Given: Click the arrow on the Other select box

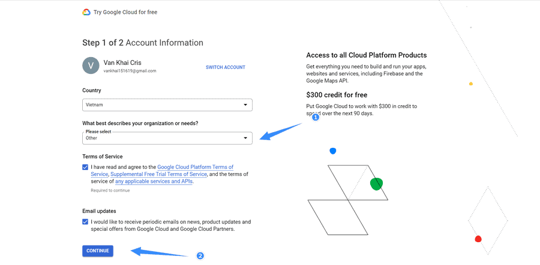Looking at the screenshot, I should (245, 138).
